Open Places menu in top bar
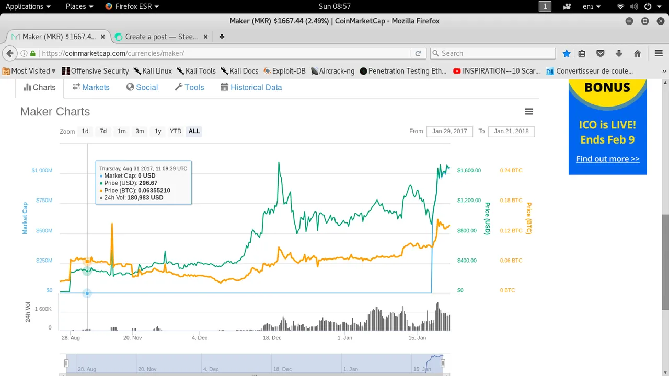Viewport: 669px width, 376px height. (79, 6)
